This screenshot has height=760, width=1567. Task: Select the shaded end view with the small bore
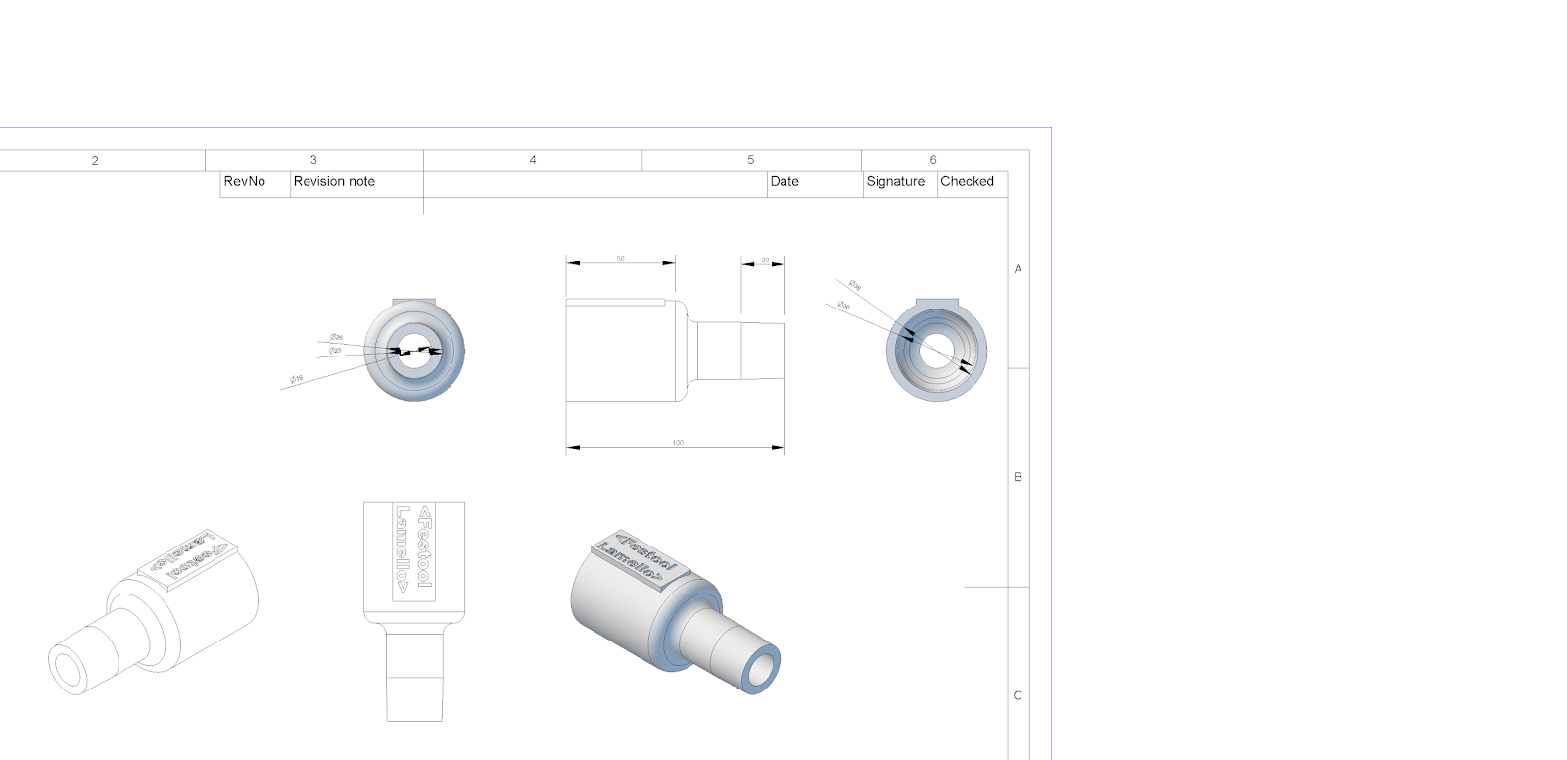pyautogui.click(x=414, y=350)
